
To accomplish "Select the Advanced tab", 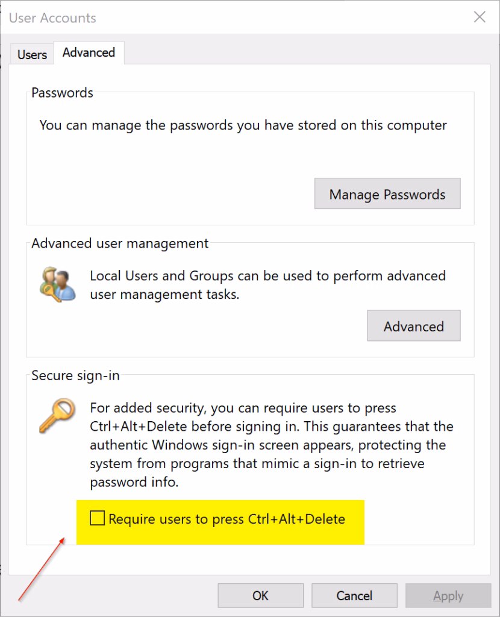I will (x=89, y=53).
